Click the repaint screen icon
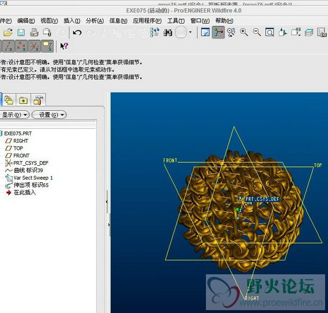Viewport: 328px width, 313px height. click(205, 32)
